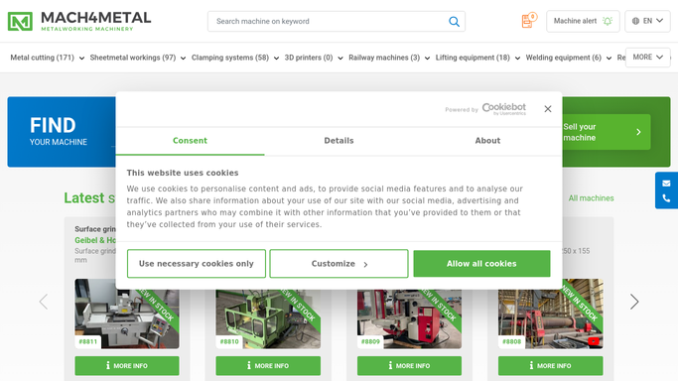The width and height of the screenshot is (678, 381).
Task: Click the Mach4Metal logo
Action: 79,21
